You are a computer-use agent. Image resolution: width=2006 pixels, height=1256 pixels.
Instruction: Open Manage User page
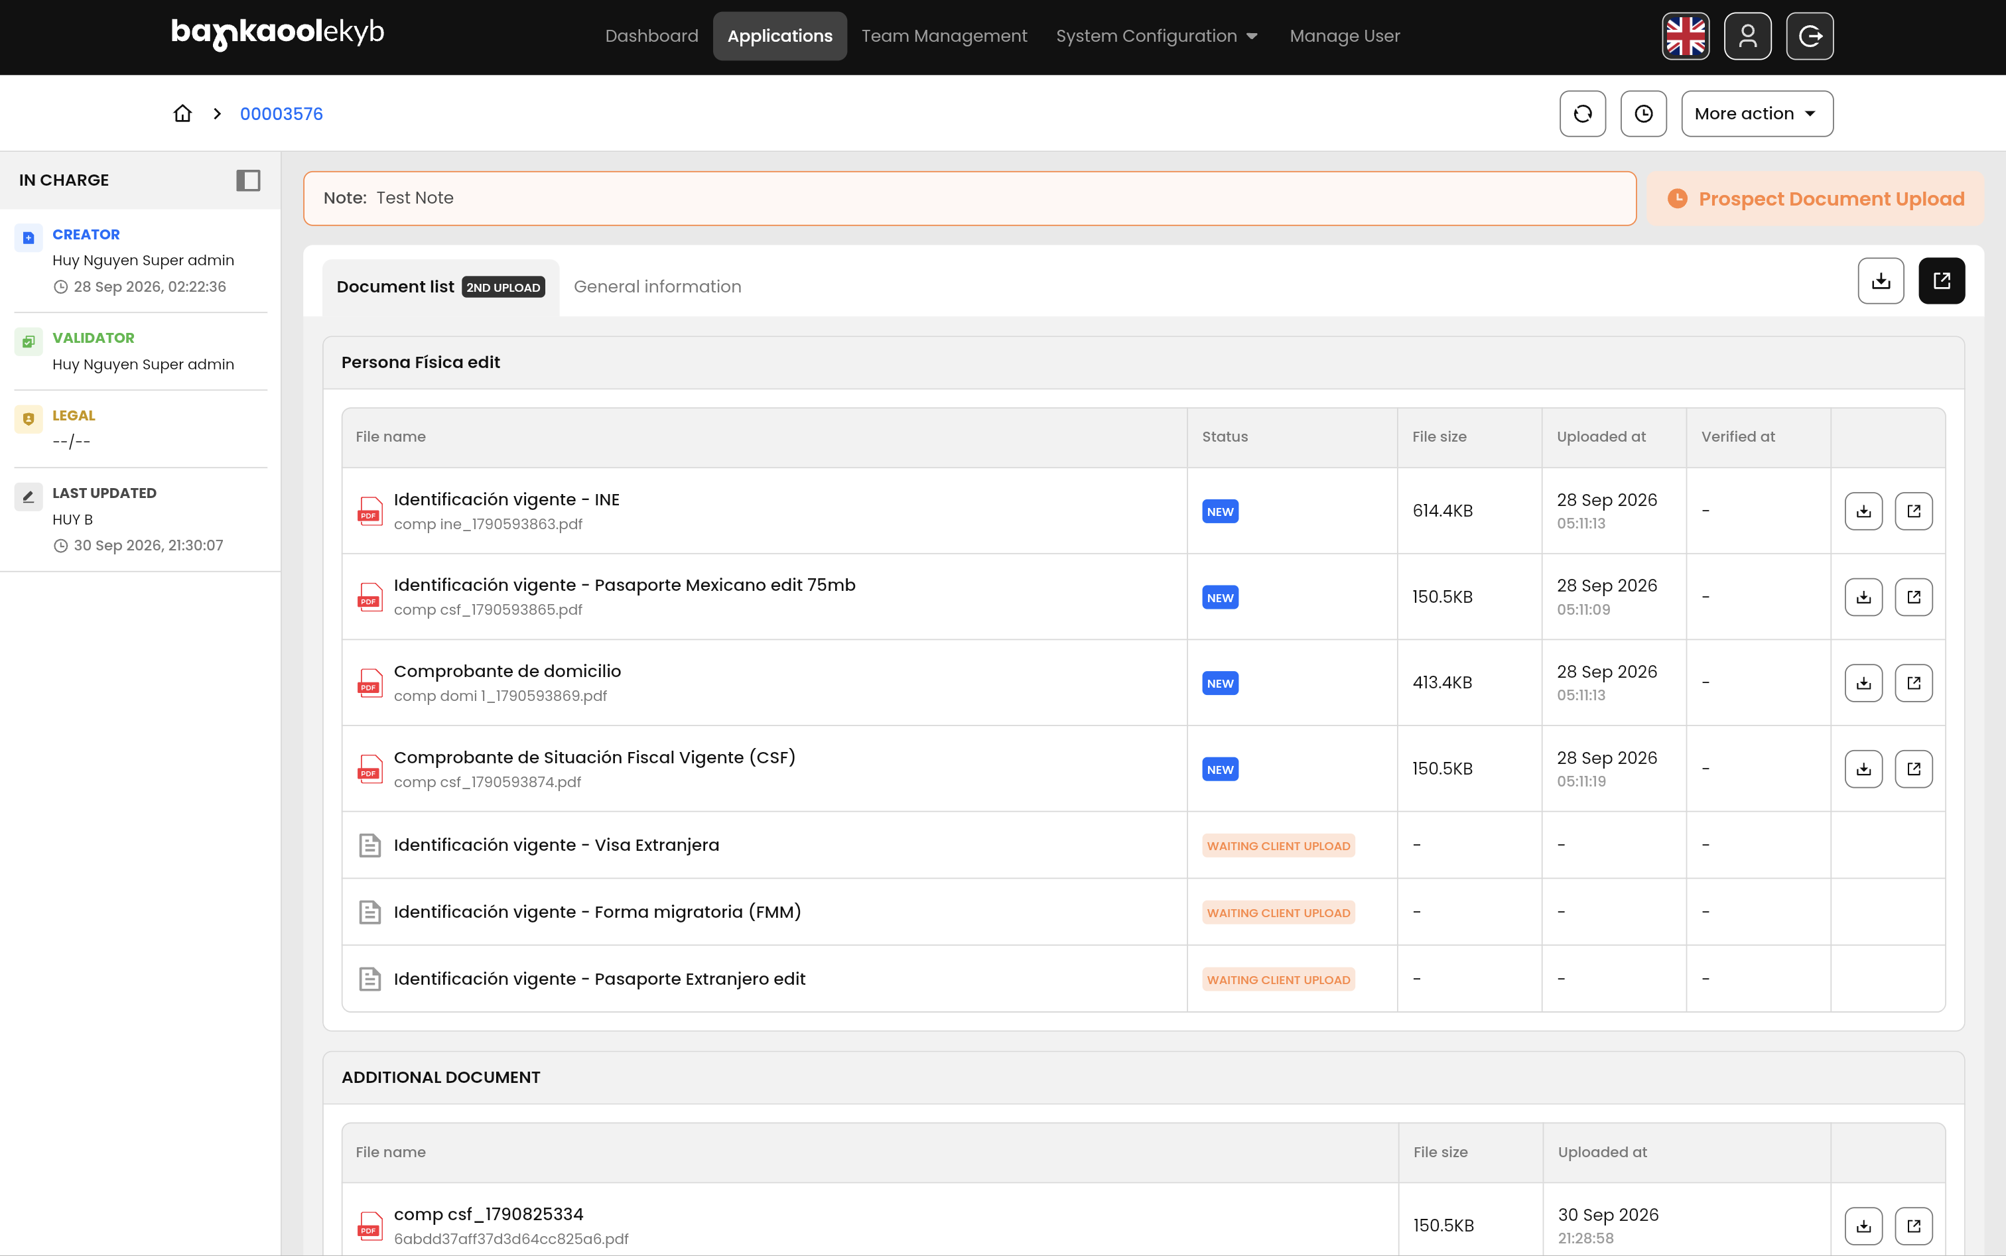point(1345,36)
